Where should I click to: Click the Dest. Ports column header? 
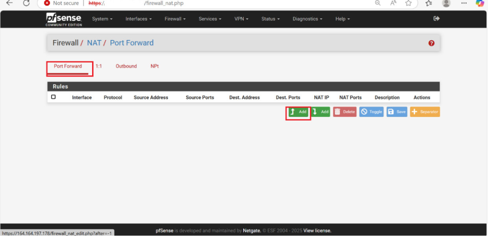tap(288, 97)
